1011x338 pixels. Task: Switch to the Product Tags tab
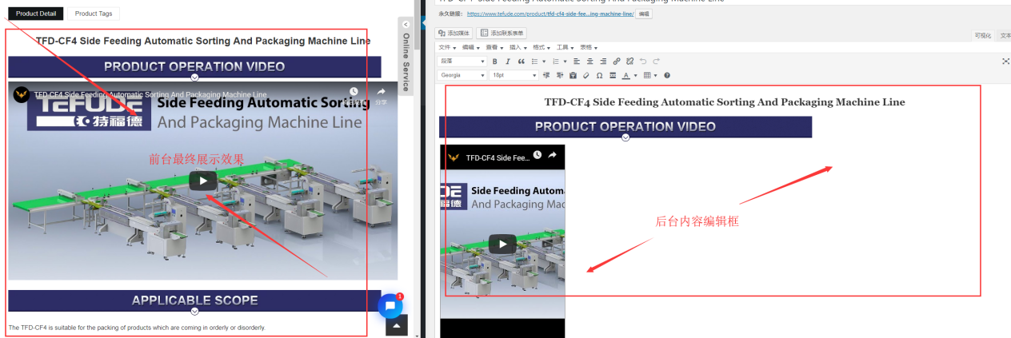pyautogui.click(x=94, y=14)
